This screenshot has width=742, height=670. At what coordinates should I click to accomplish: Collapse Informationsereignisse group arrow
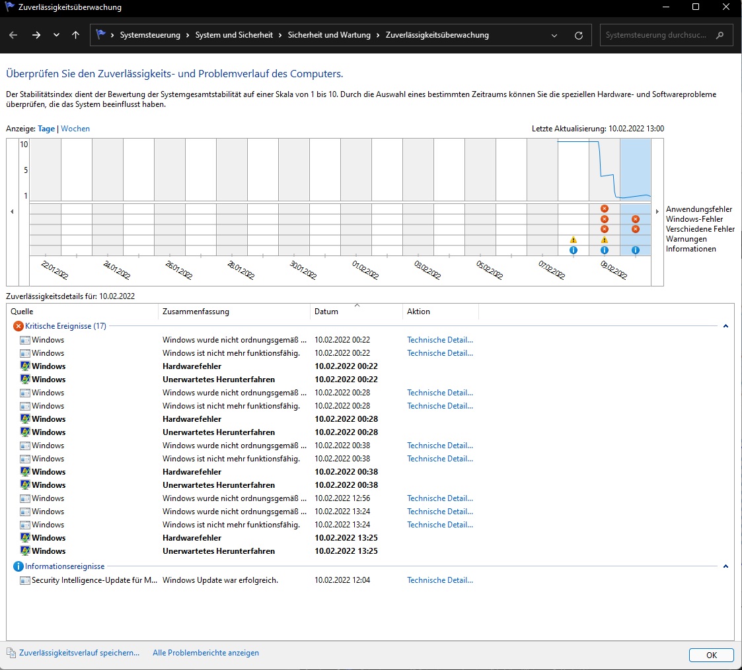pos(725,566)
